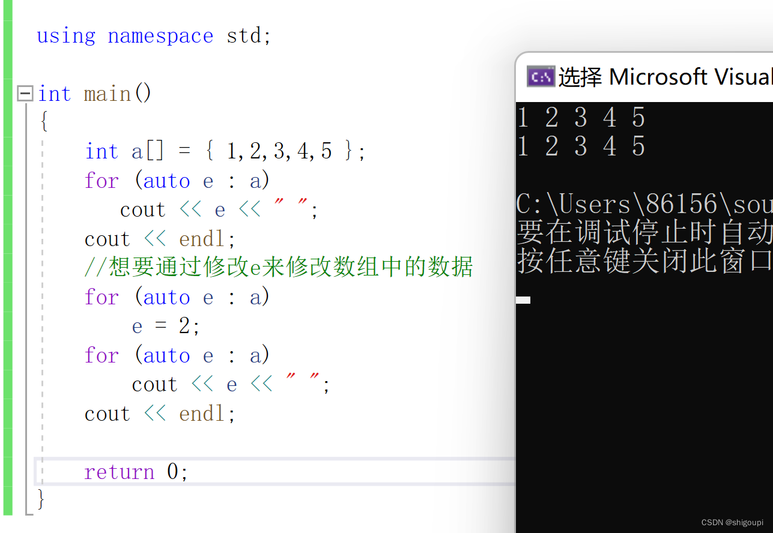This screenshot has height=533, width=773.
Task: Click the last 'cout << endl;' line
Action: [x=160, y=414]
